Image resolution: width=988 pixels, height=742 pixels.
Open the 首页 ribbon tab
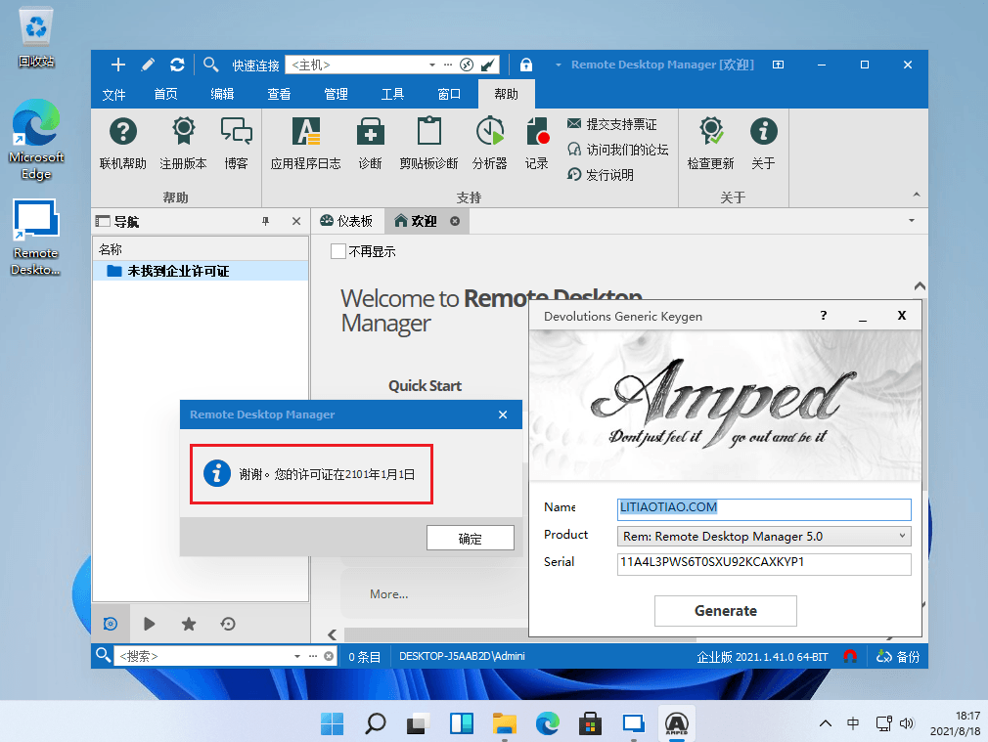pos(165,94)
